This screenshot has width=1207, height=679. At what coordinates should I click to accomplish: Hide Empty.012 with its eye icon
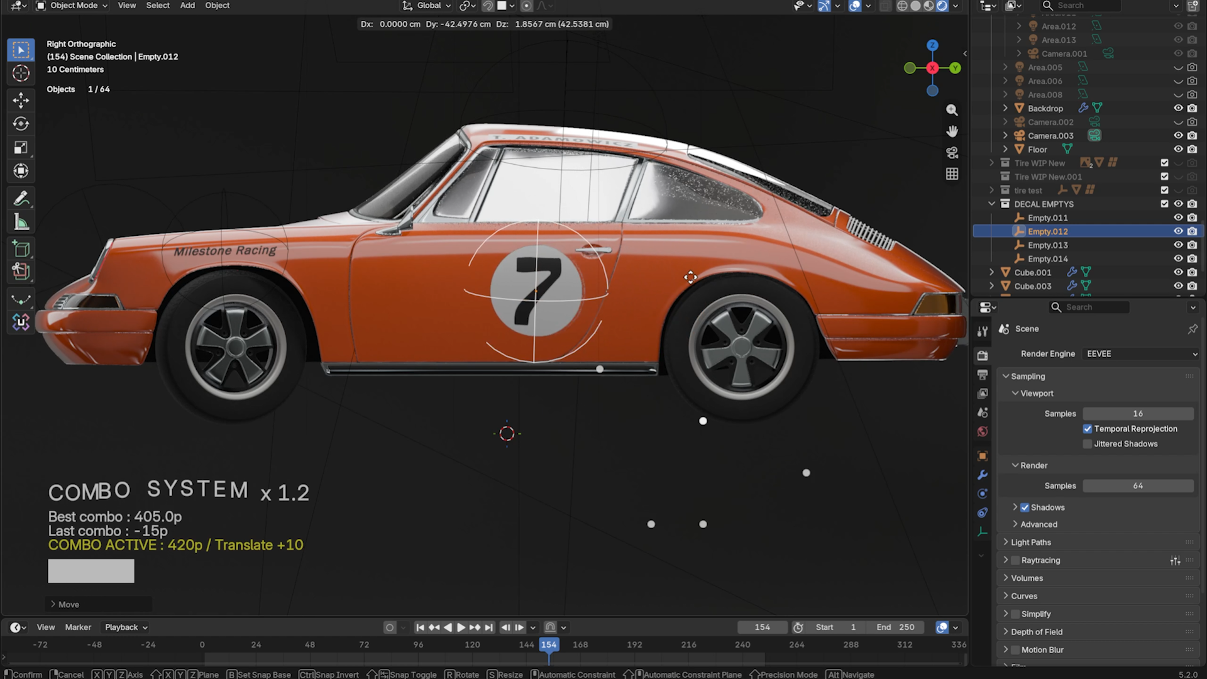[x=1178, y=231]
